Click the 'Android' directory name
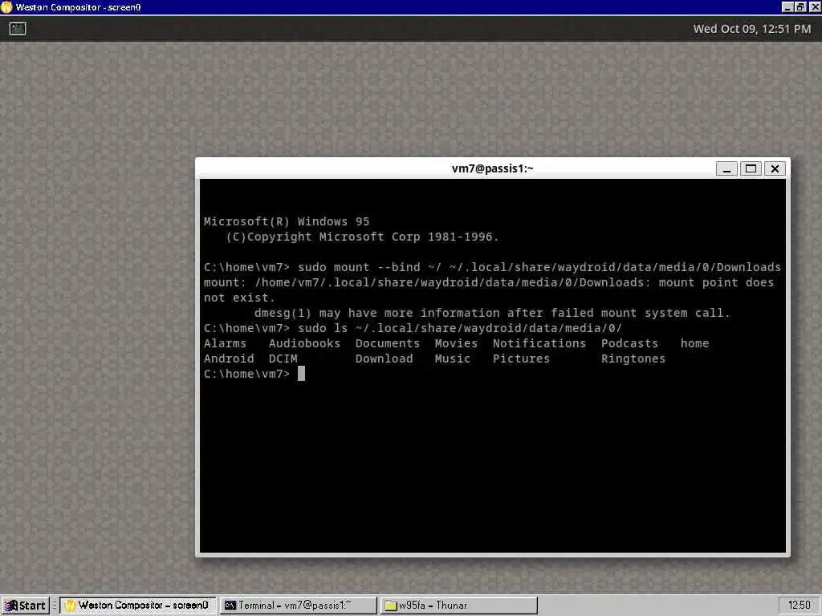 229,359
